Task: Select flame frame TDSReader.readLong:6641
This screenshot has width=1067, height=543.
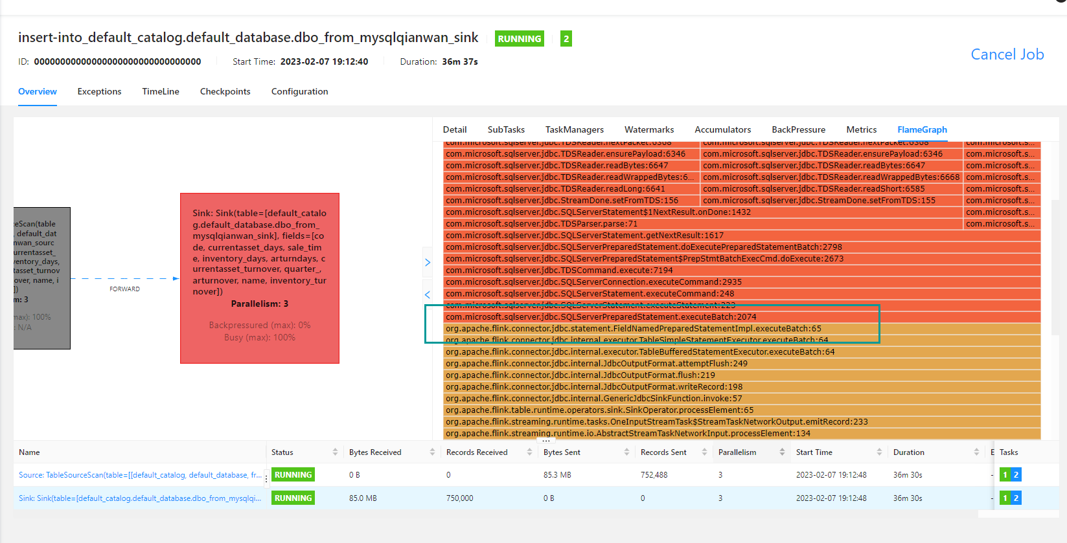Action: (x=571, y=189)
